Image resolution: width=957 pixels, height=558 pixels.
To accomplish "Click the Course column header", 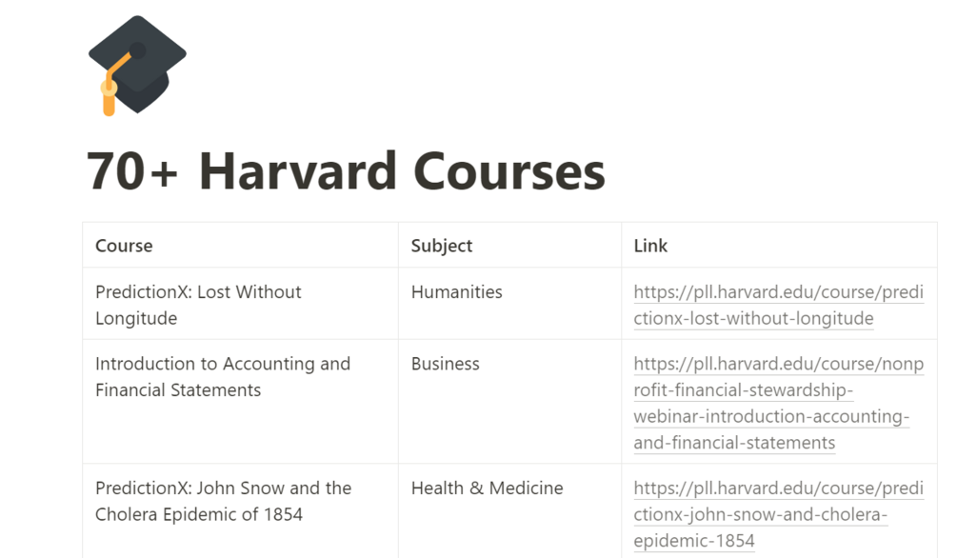I will [x=124, y=246].
